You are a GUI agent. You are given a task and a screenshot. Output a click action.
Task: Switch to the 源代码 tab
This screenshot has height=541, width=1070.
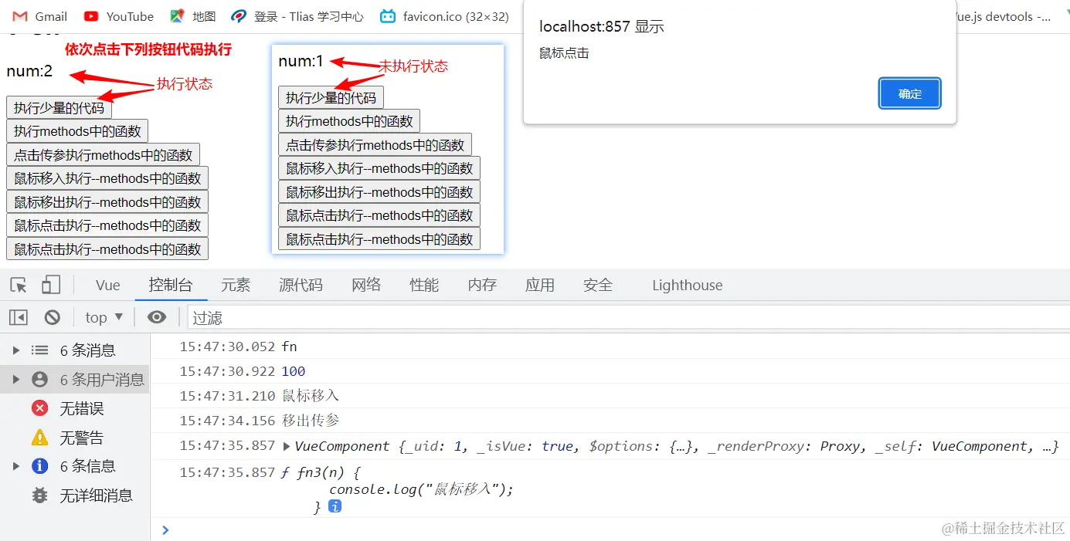click(301, 285)
